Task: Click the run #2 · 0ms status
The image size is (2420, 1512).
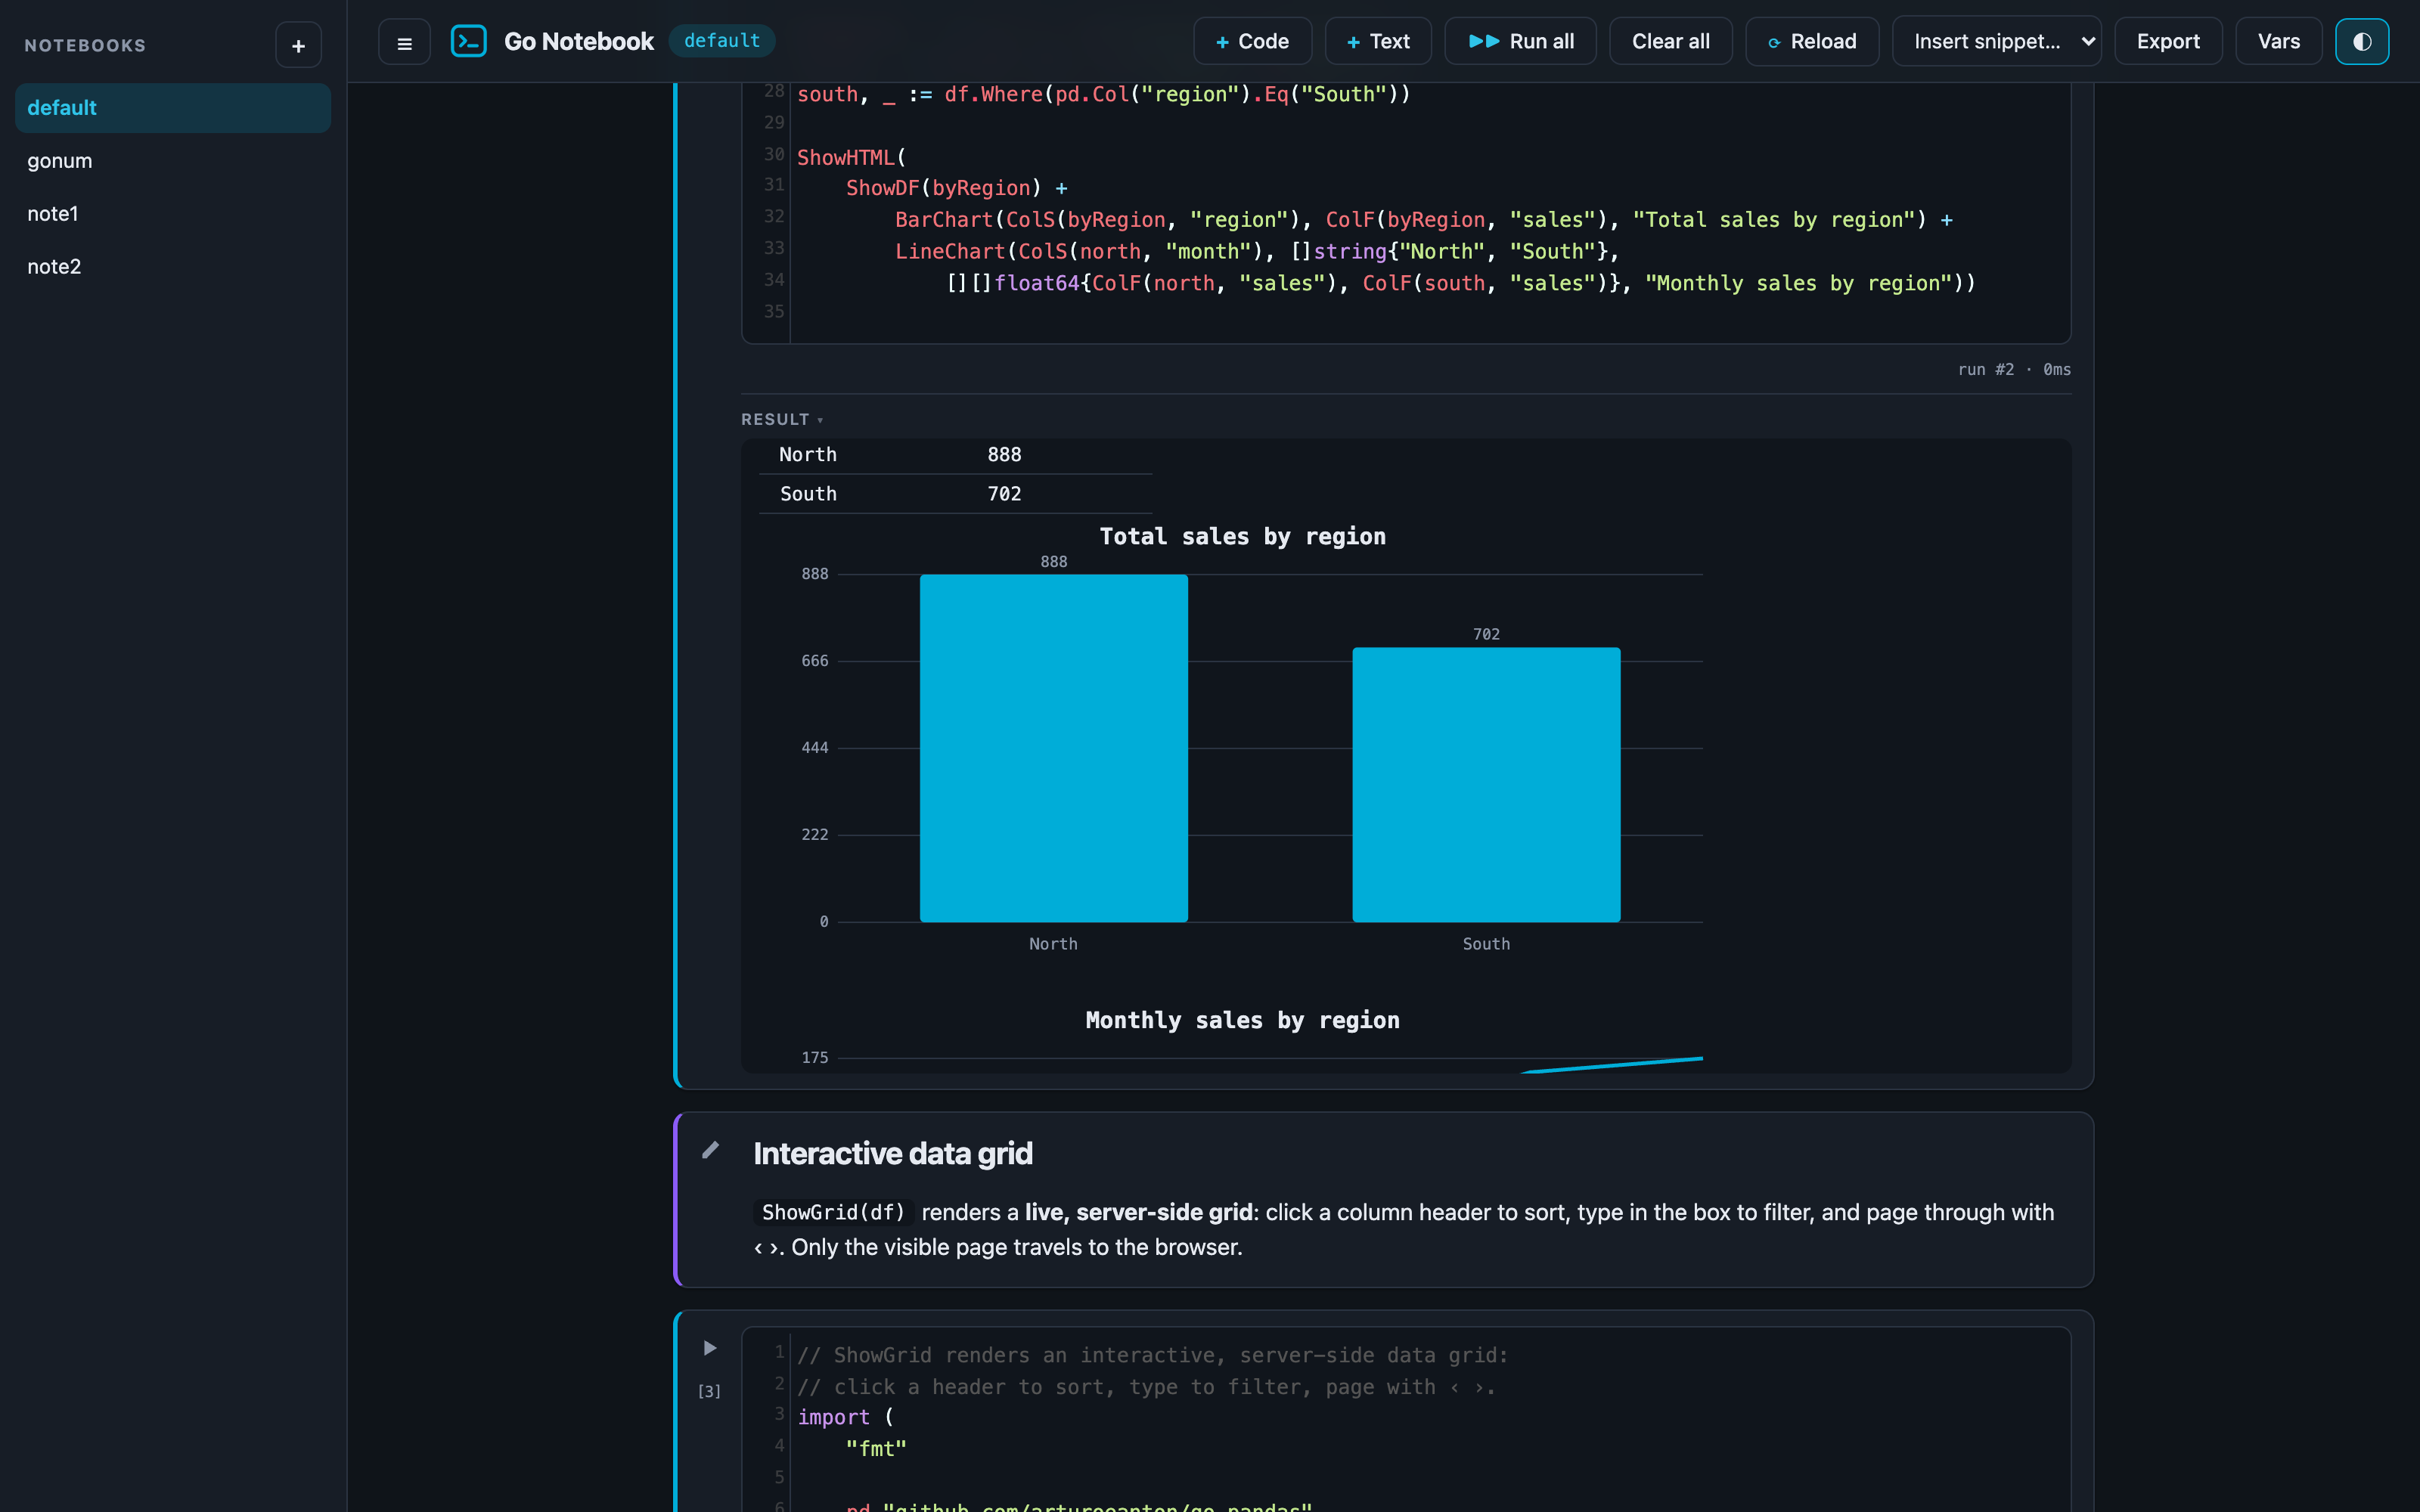Action: pos(2013,370)
